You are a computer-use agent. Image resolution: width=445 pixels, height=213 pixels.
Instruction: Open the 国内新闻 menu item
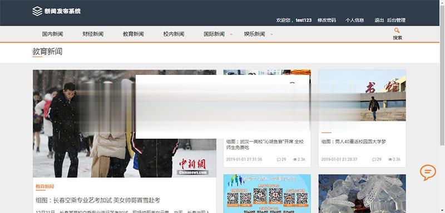click(52, 34)
